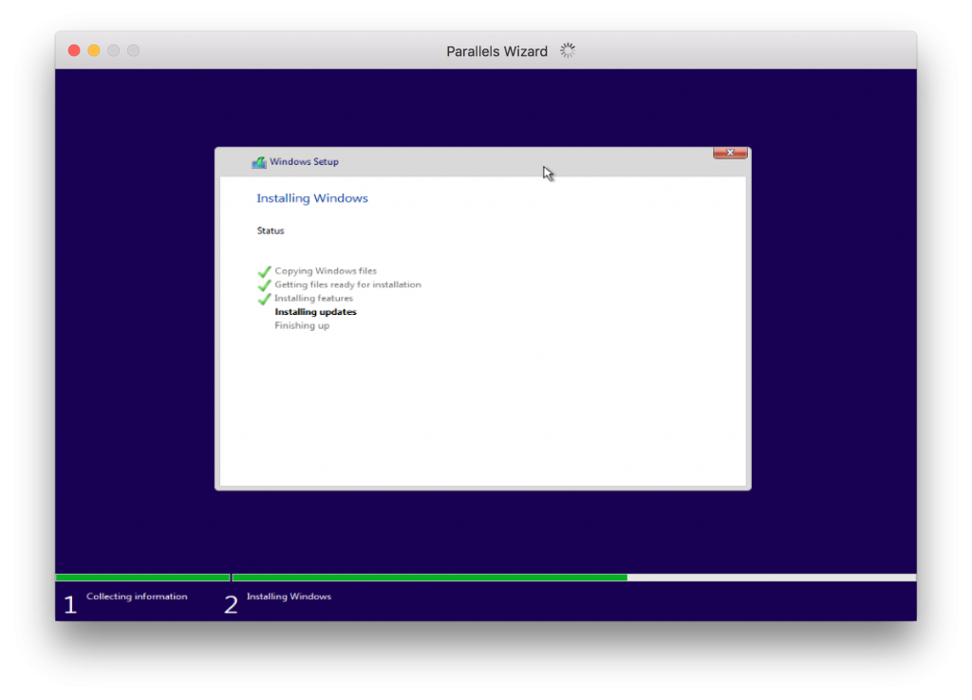Image resolution: width=972 pixels, height=700 pixels.
Task: Expand the Status section
Action: [270, 230]
